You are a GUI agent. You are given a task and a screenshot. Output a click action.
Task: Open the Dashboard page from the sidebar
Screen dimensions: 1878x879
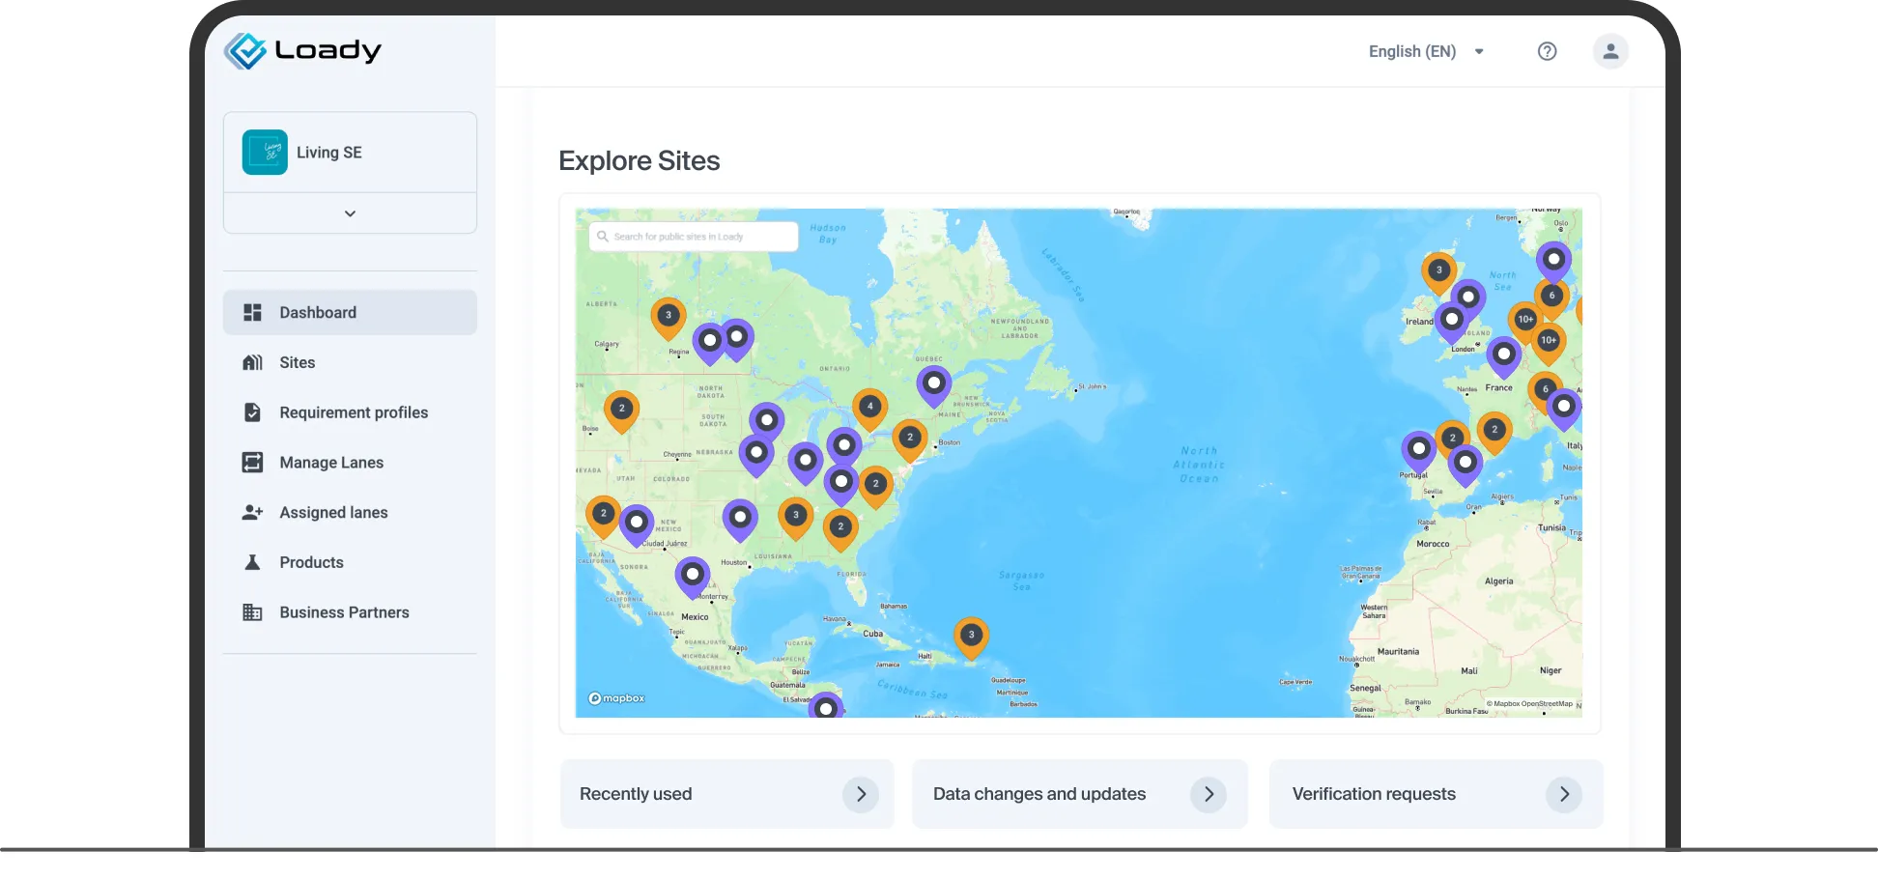[x=318, y=312]
